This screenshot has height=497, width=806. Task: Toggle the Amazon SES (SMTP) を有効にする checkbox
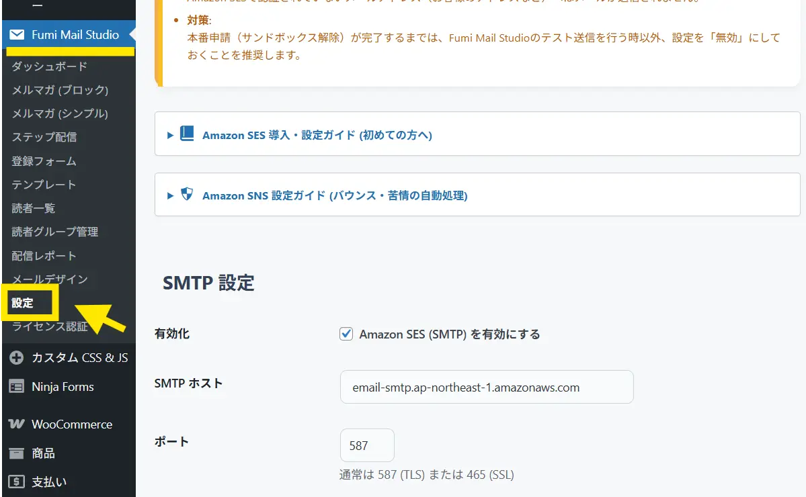coord(346,334)
